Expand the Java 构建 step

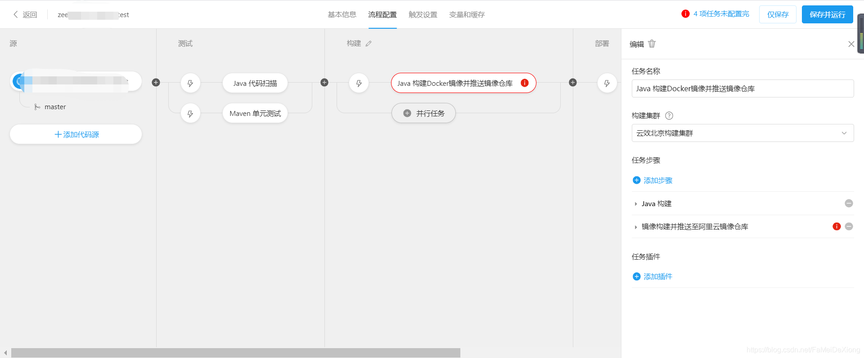click(x=636, y=204)
